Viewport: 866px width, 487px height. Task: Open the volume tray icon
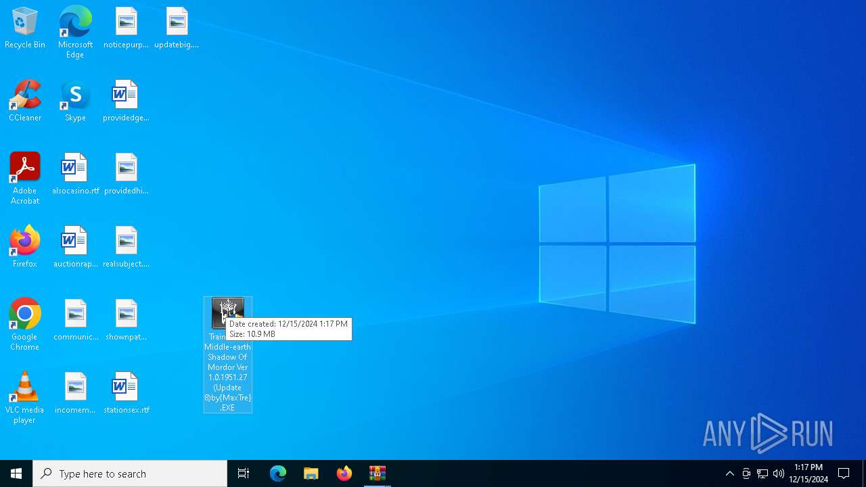[x=779, y=473]
